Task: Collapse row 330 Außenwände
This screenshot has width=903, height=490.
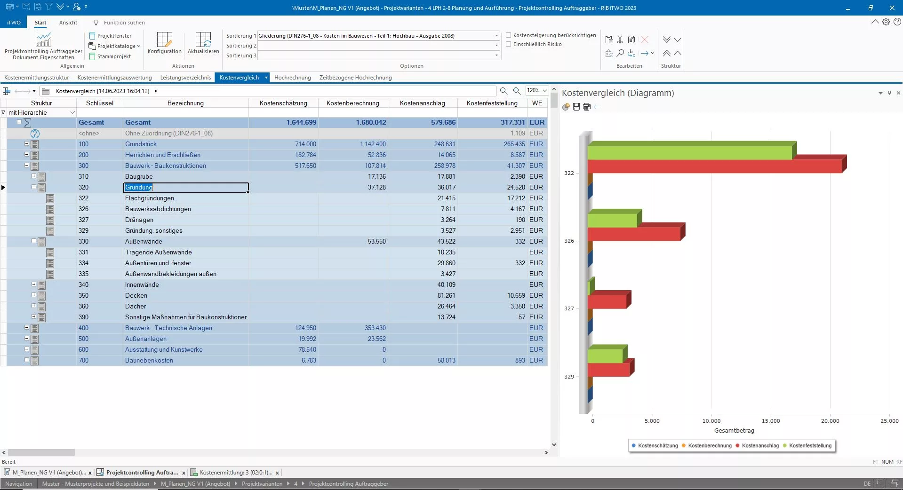Action: coord(34,241)
